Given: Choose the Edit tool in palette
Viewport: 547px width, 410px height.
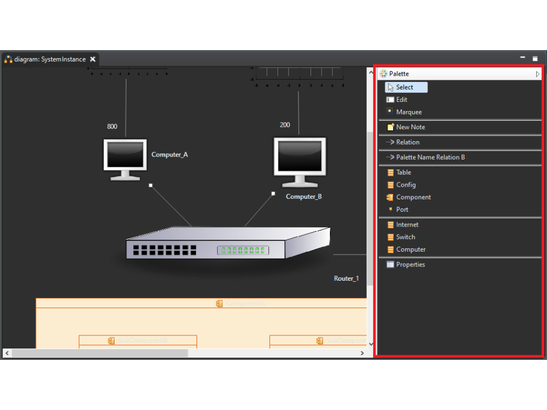Looking at the screenshot, I should 401,100.
